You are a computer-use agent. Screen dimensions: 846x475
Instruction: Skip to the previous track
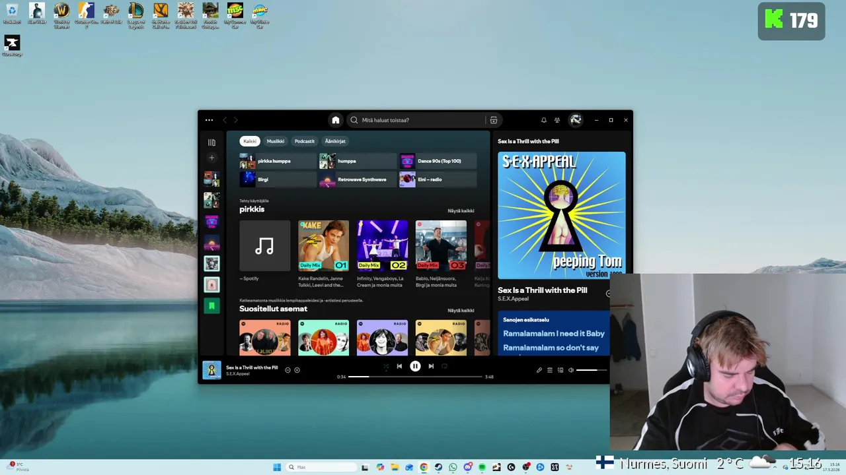(x=399, y=366)
